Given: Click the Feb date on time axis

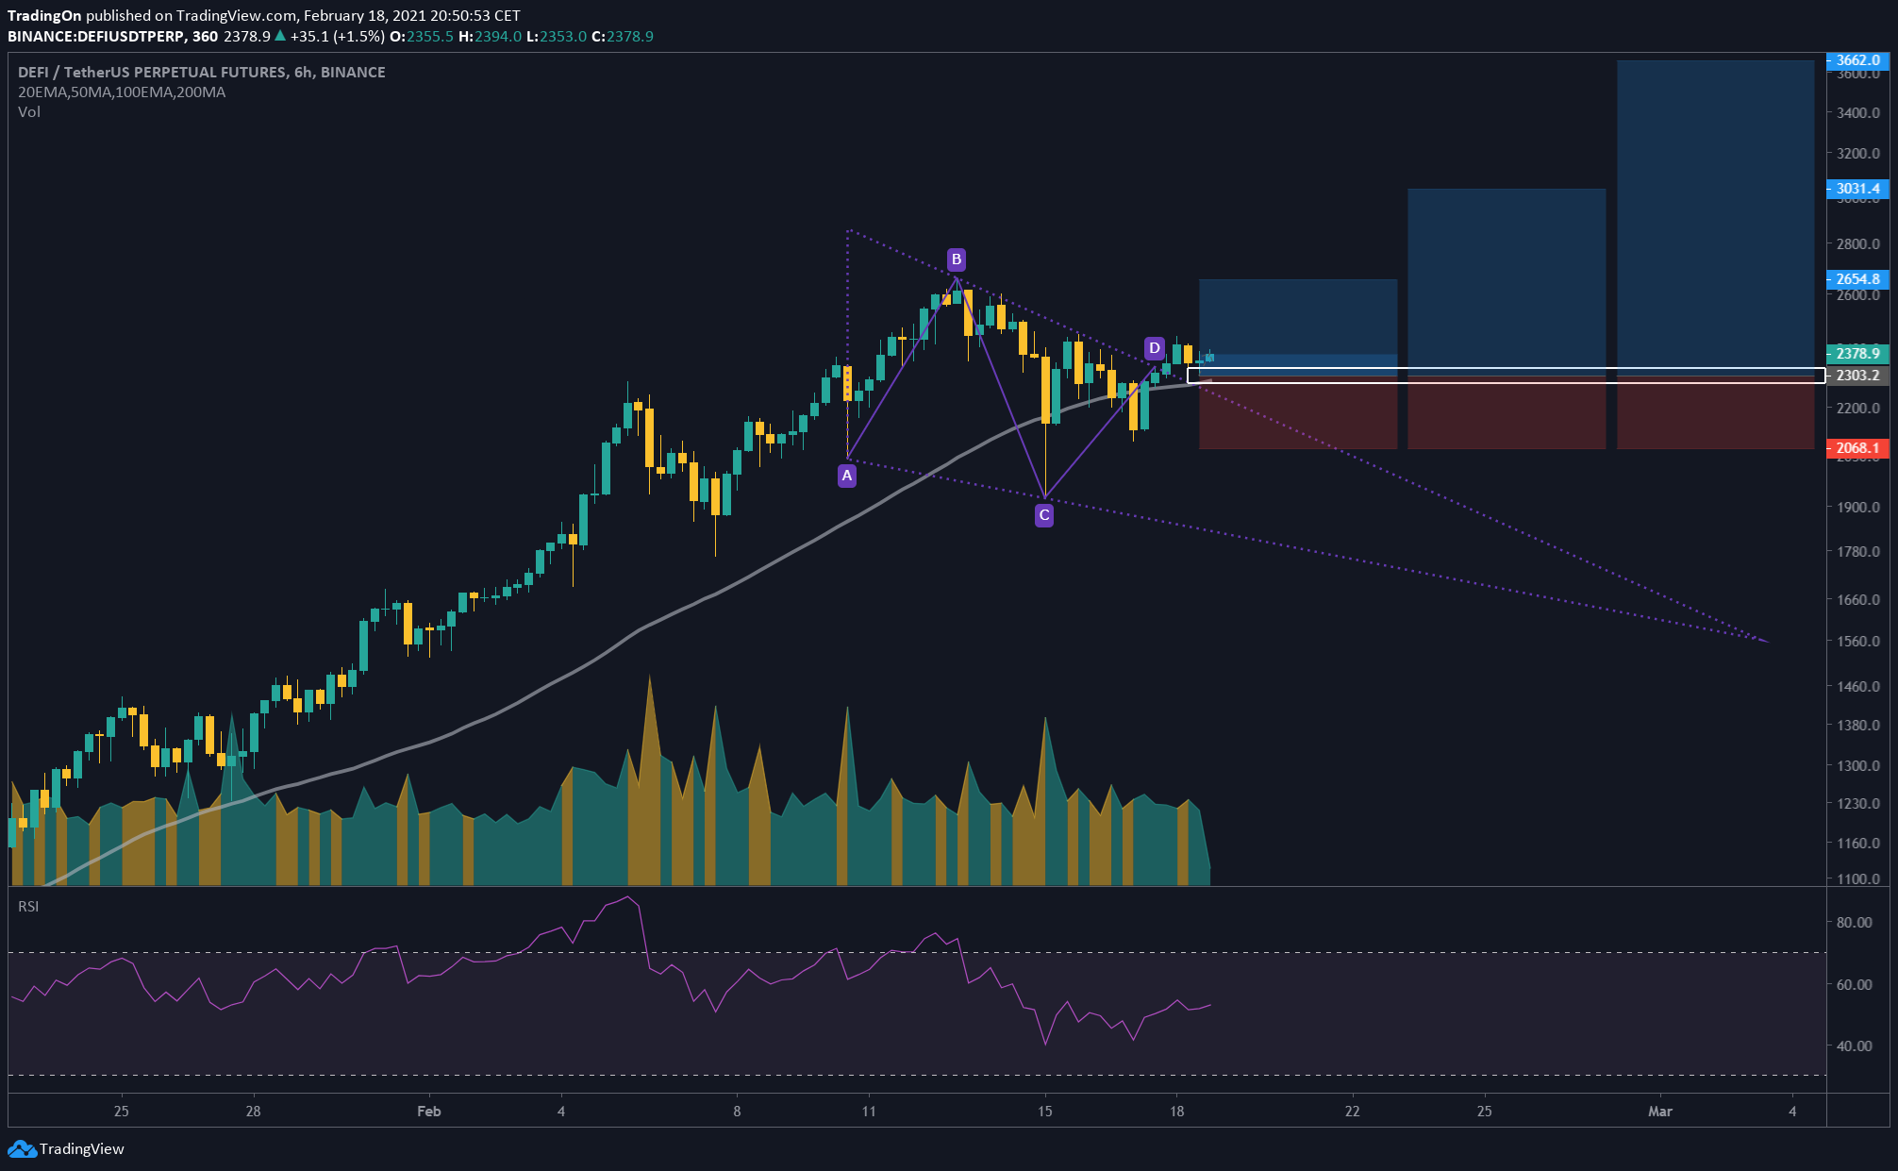Looking at the screenshot, I should click(428, 1112).
